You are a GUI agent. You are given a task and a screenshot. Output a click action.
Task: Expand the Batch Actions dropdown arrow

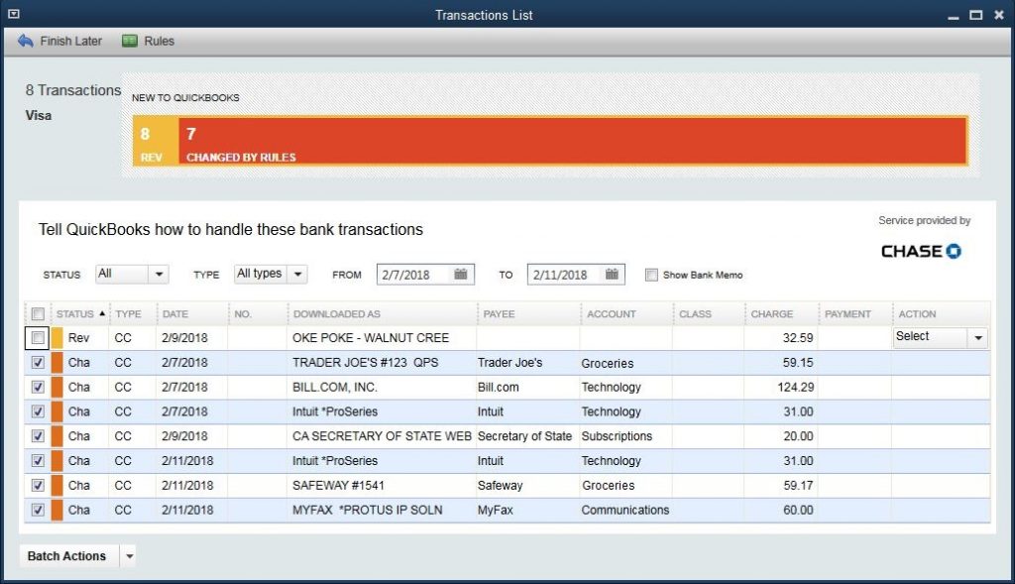pos(130,556)
